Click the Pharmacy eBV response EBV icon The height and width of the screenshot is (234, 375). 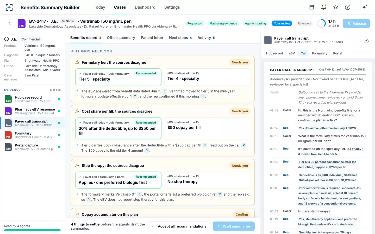[8, 111]
